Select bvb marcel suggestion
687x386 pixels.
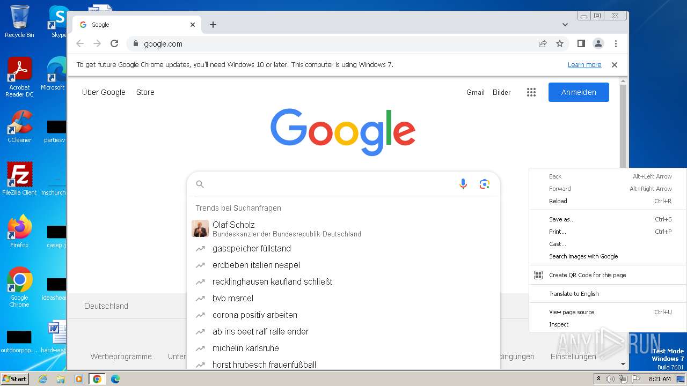point(343,299)
